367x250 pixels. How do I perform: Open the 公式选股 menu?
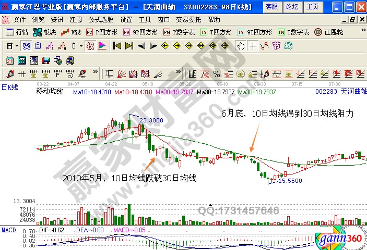pos(101,20)
